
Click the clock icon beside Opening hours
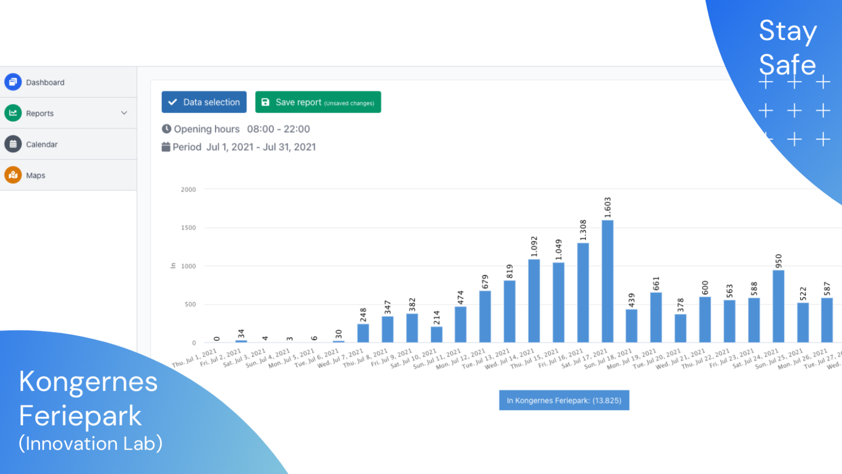point(167,129)
